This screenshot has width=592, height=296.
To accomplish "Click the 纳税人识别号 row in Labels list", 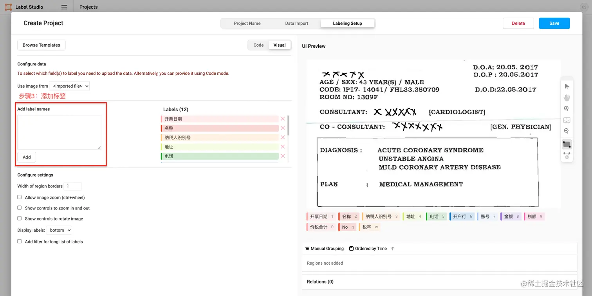I will tap(219, 137).
